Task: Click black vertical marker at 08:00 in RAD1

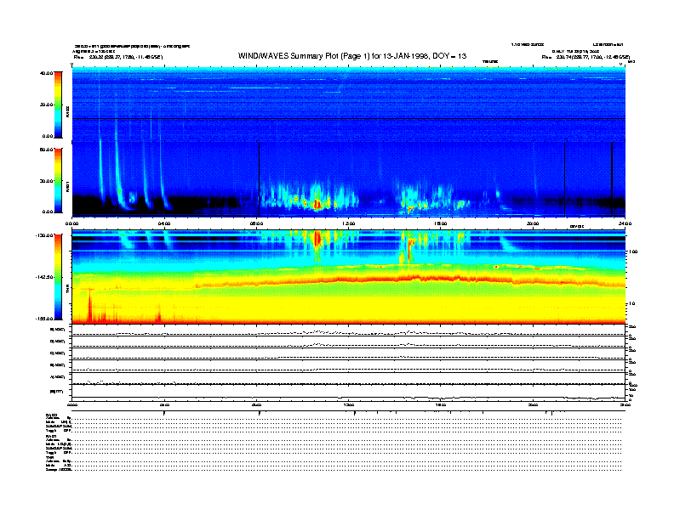Action: point(260,179)
